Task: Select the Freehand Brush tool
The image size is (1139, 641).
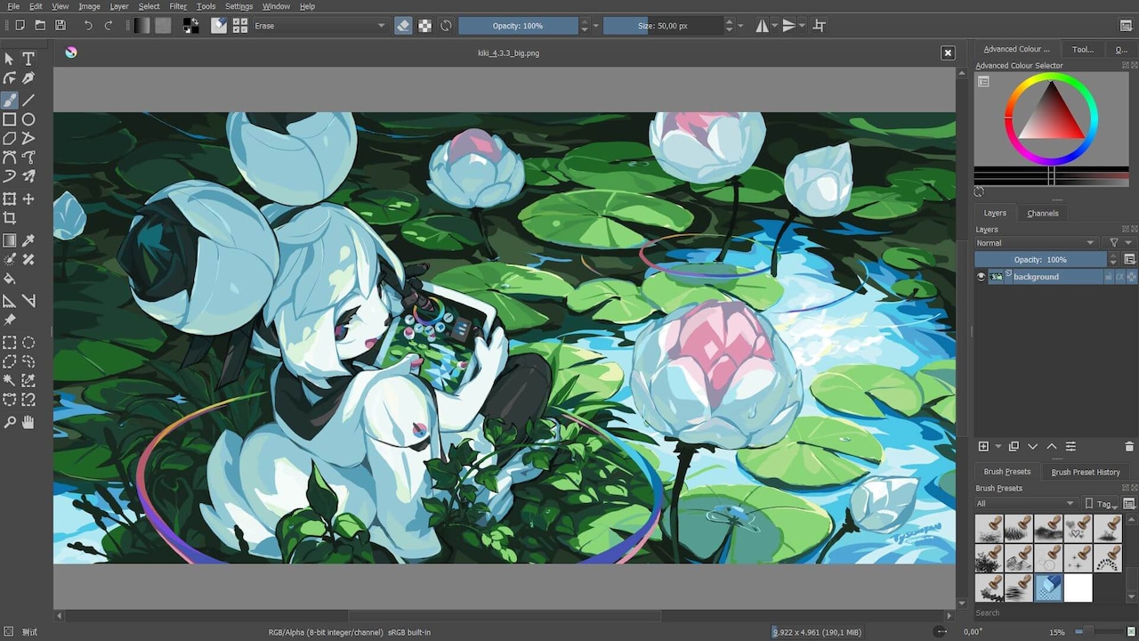Action: point(11,99)
